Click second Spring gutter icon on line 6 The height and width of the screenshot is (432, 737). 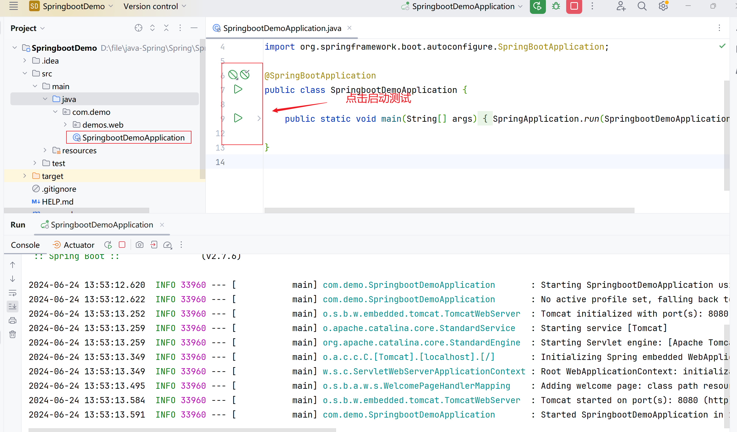click(245, 75)
